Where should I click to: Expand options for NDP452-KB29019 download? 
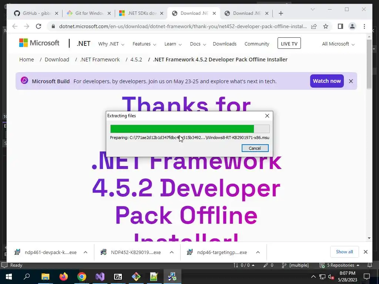coord(172,252)
